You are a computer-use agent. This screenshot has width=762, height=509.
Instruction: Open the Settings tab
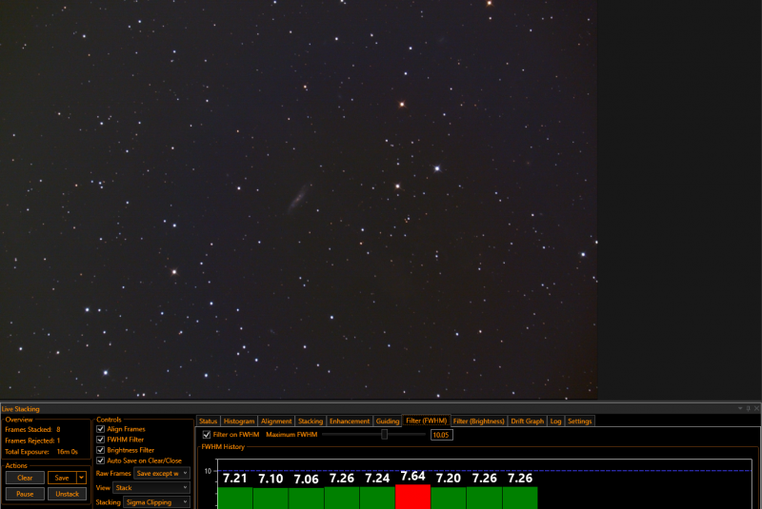(579, 421)
